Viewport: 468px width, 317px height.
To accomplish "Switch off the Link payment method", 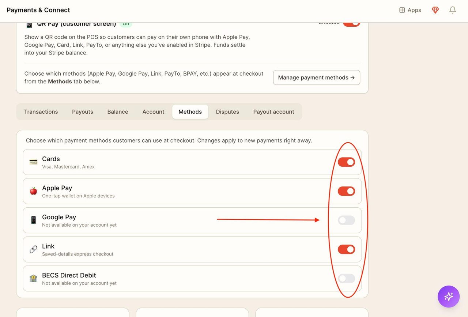I will (346, 249).
